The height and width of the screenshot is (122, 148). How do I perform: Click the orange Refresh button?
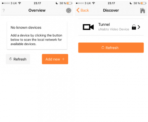click(111, 48)
